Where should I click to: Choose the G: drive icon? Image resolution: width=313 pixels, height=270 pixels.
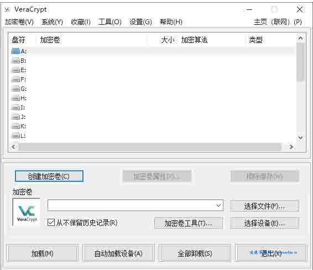16,89
